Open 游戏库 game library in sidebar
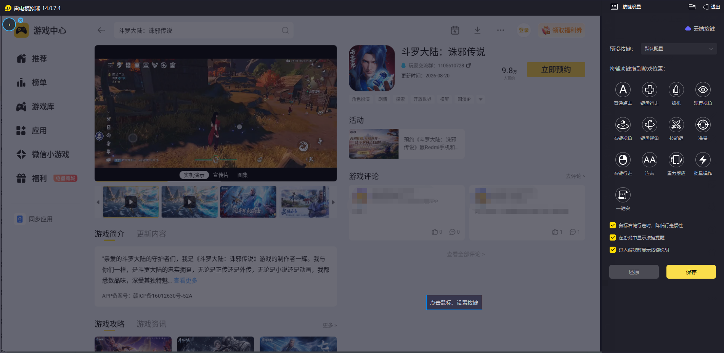This screenshot has height=353, width=724. pos(35,107)
